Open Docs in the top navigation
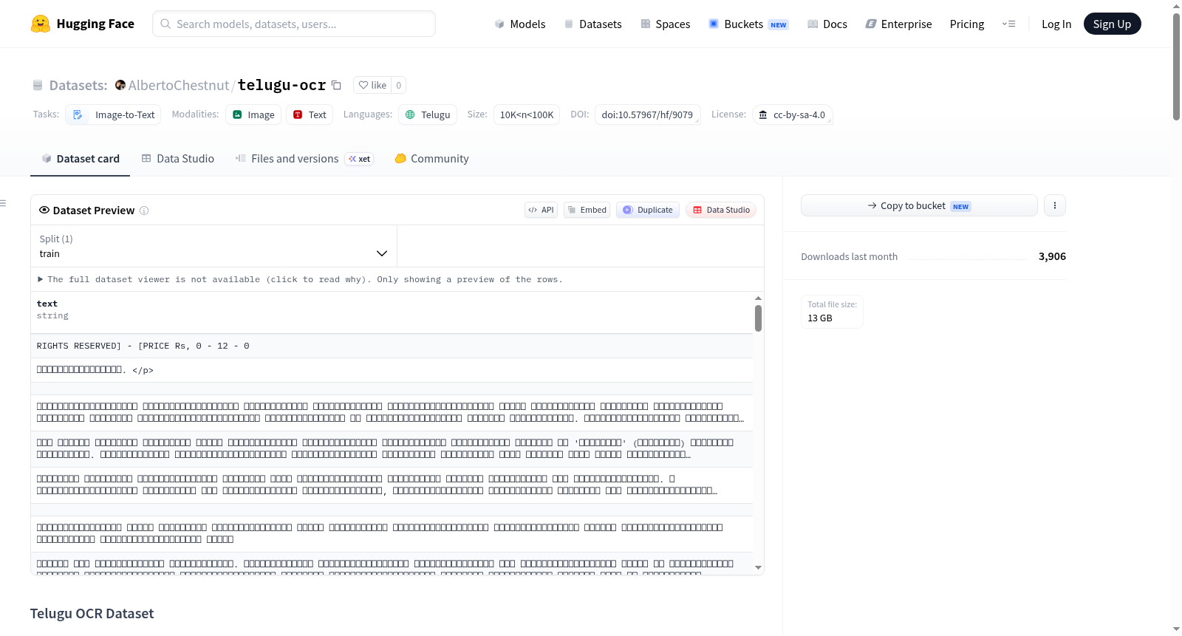 pyautogui.click(x=827, y=24)
